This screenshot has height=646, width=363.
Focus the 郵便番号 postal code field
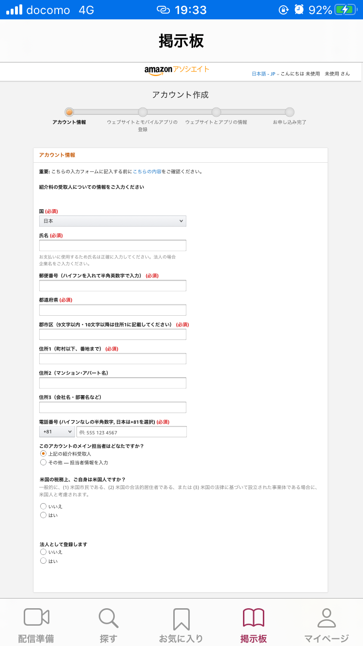(x=112, y=285)
